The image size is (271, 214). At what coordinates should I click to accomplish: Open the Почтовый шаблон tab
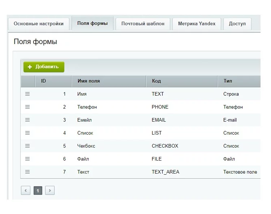pos(143,24)
